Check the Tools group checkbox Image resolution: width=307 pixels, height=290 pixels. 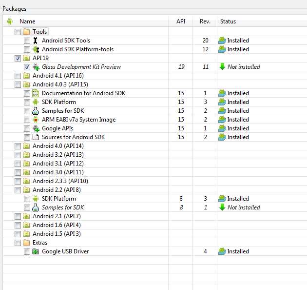click(x=18, y=32)
